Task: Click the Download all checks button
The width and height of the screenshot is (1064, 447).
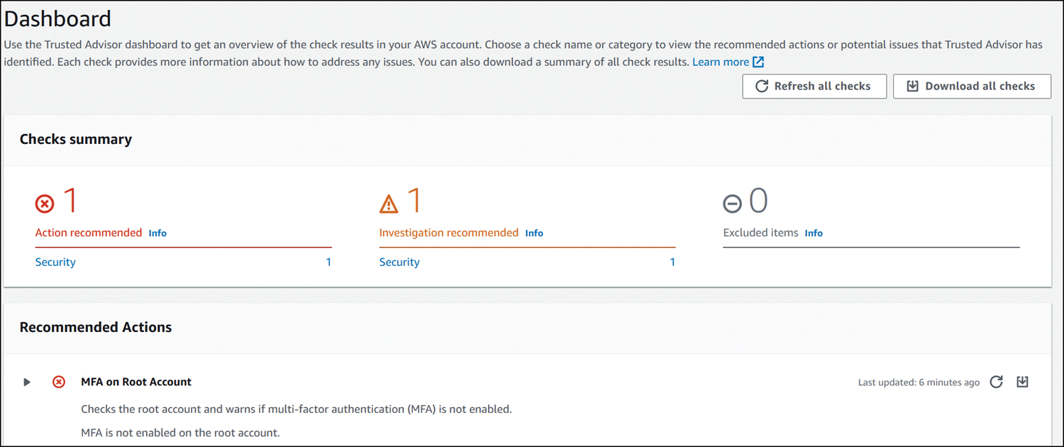Action: point(972,86)
